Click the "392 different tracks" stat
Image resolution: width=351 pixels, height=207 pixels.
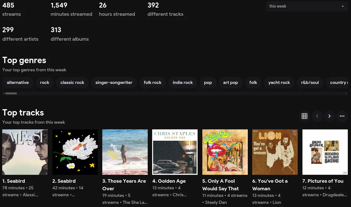point(165,9)
